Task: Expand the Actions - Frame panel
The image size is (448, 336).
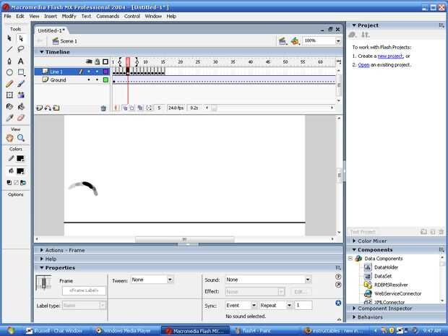Action: click(42, 250)
